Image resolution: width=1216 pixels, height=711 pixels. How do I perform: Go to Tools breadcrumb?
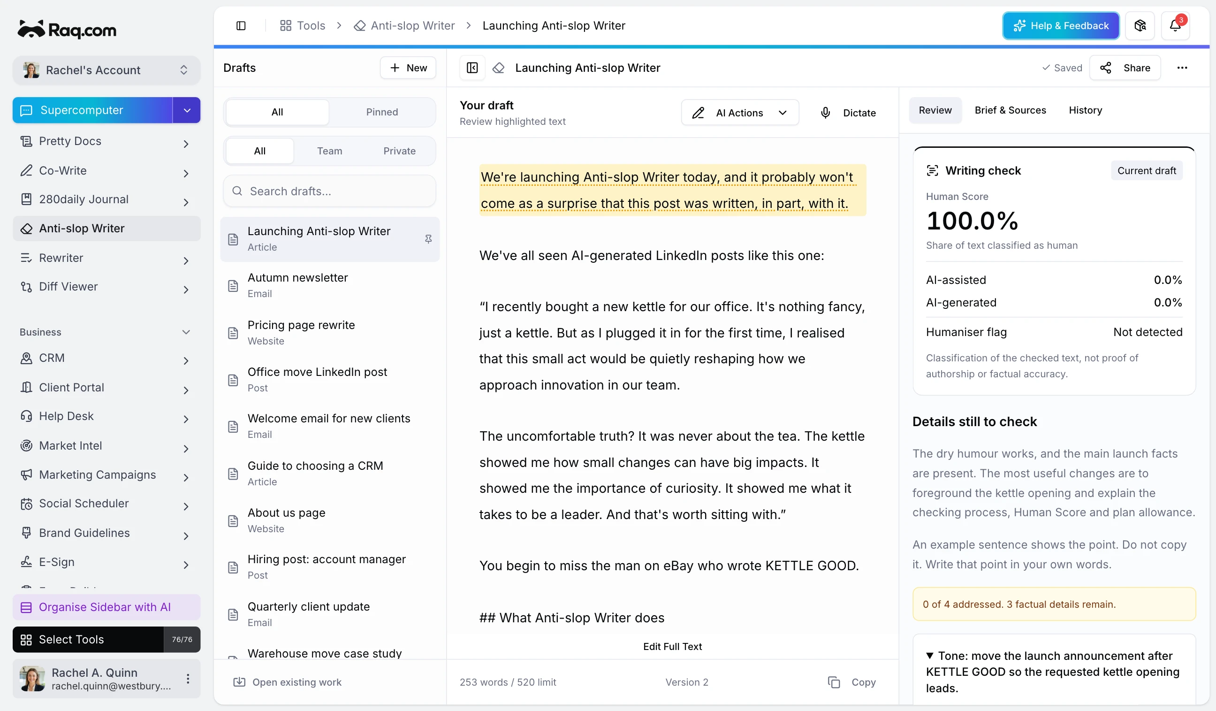point(303,26)
